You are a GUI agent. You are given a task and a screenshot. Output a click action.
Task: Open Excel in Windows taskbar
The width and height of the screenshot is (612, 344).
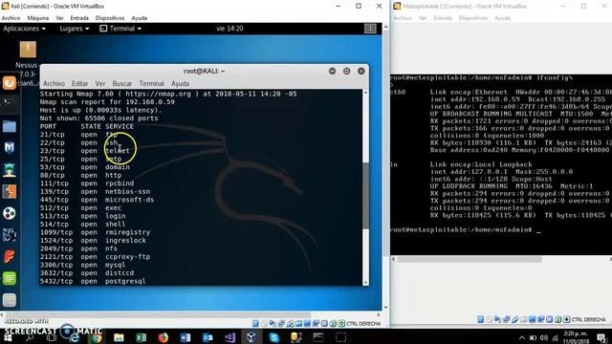pyautogui.click(x=141, y=337)
